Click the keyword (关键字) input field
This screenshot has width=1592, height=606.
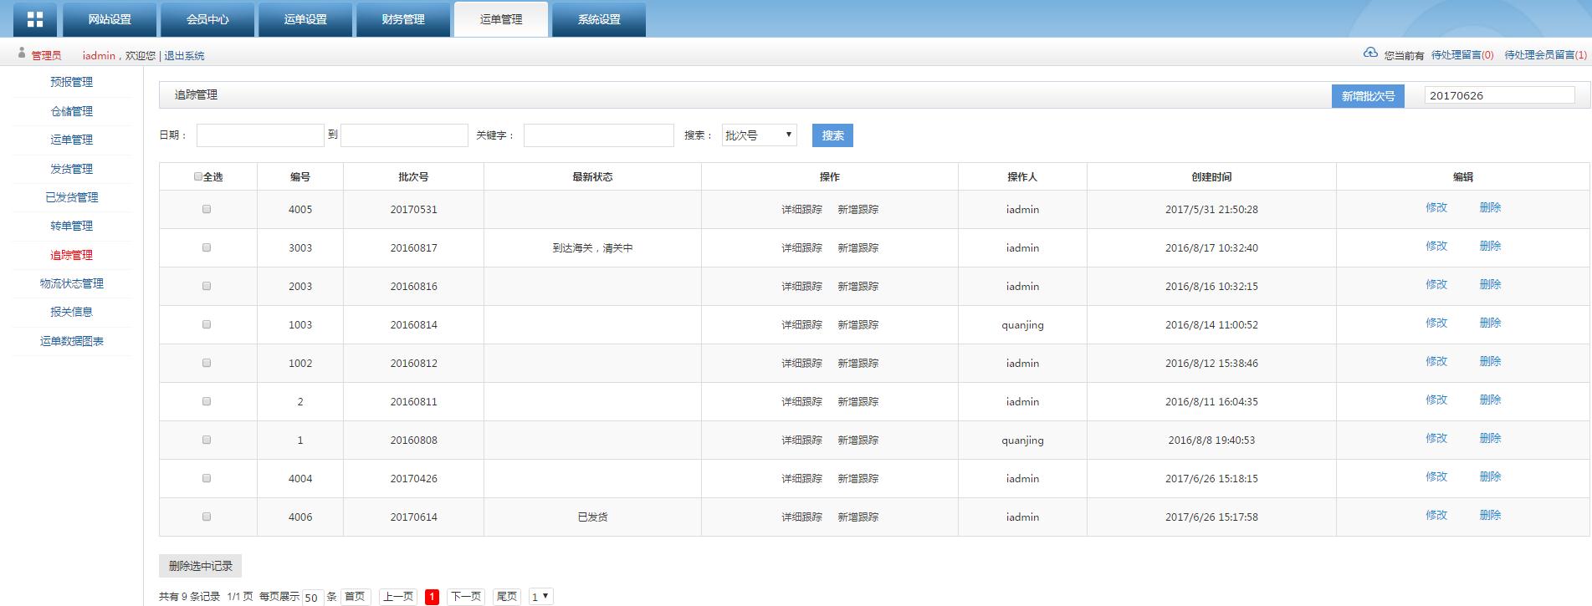pyautogui.click(x=598, y=135)
